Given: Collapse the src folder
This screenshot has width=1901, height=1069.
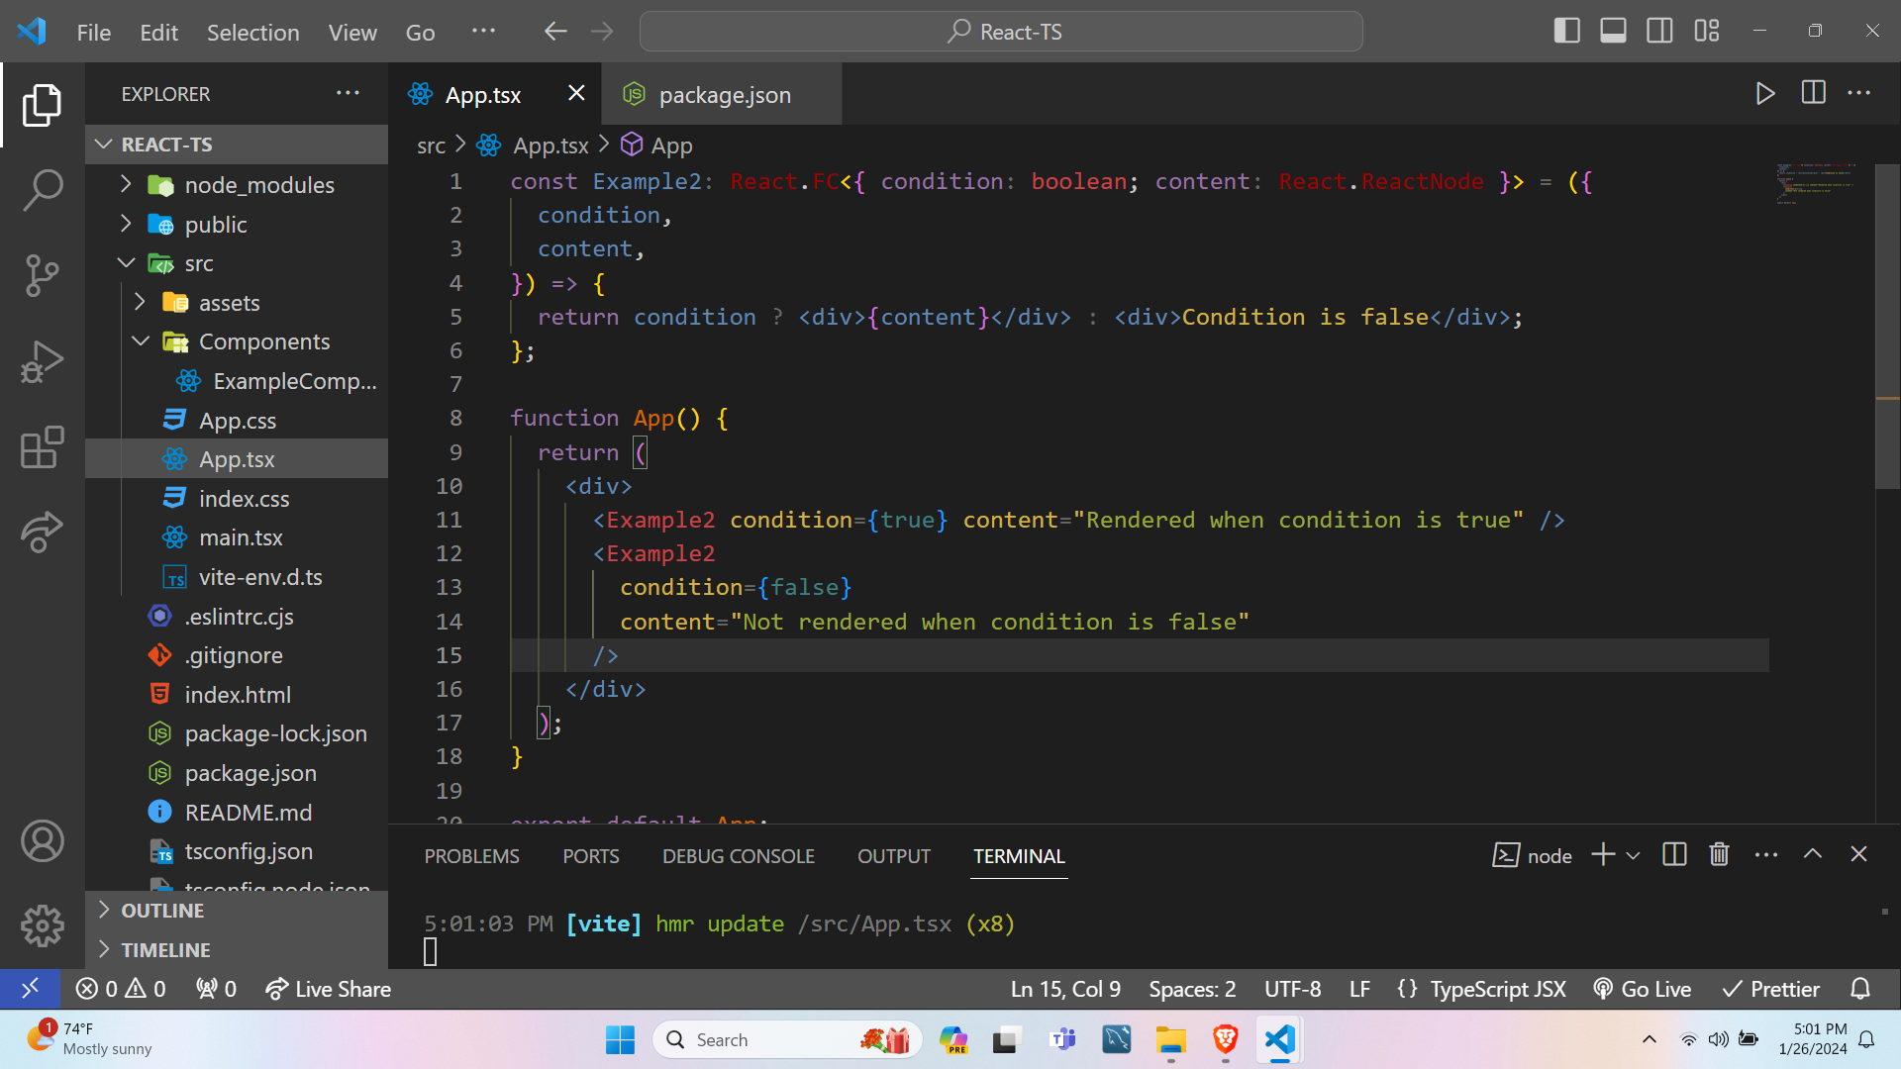Looking at the screenshot, I should pyautogui.click(x=126, y=262).
